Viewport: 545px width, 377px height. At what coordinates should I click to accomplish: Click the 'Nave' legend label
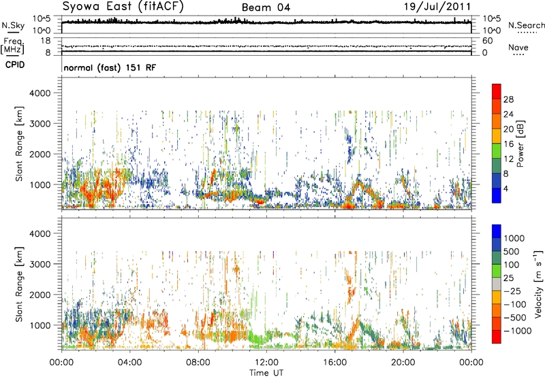[x=518, y=47]
